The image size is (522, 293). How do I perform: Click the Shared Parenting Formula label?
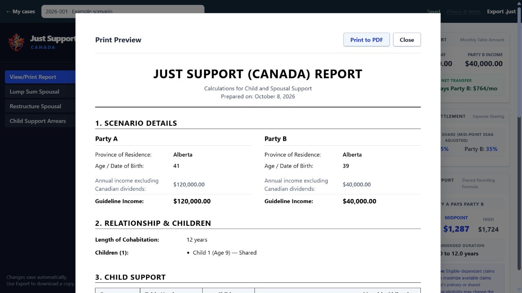(478, 184)
